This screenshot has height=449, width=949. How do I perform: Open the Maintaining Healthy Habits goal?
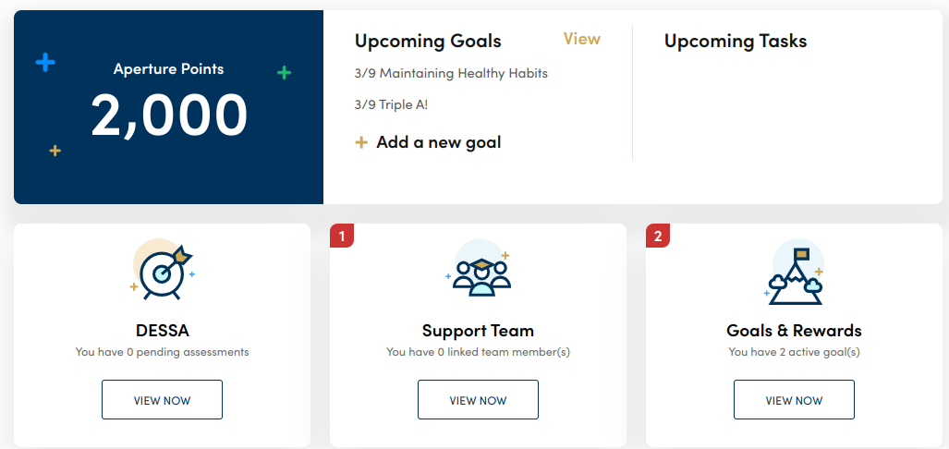(451, 73)
